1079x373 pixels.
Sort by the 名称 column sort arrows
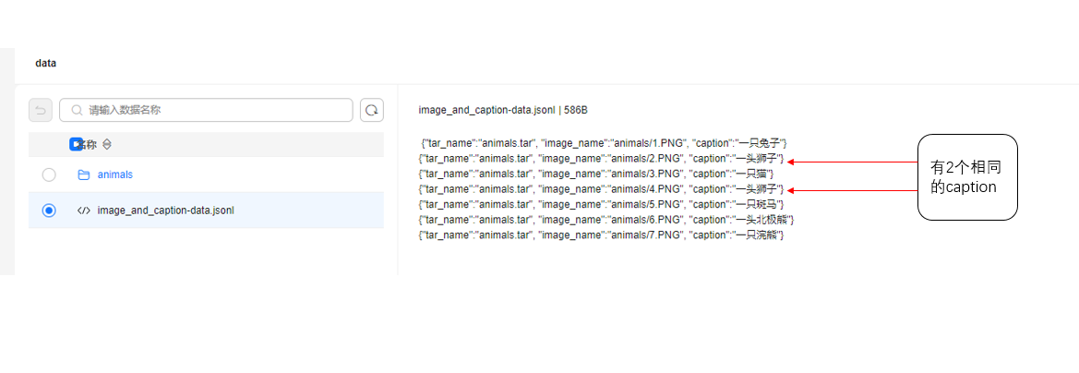coord(107,145)
